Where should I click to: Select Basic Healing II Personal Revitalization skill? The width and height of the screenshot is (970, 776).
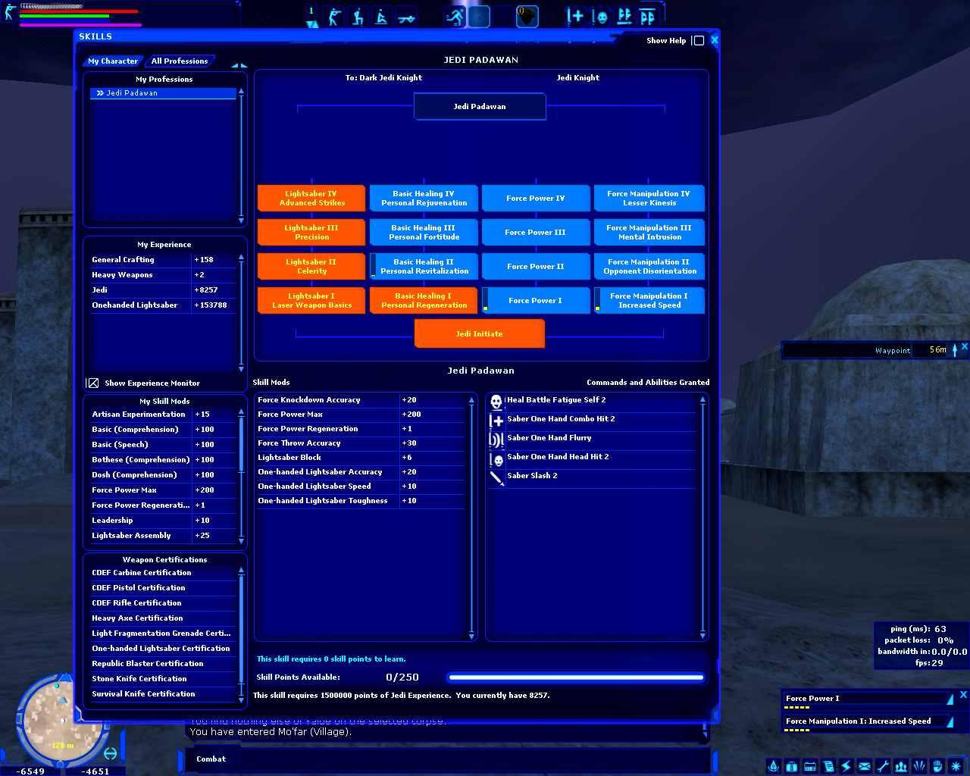(424, 267)
